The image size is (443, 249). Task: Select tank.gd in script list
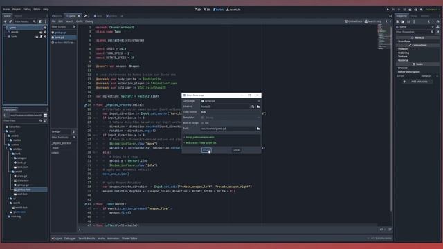click(x=63, y=37)
